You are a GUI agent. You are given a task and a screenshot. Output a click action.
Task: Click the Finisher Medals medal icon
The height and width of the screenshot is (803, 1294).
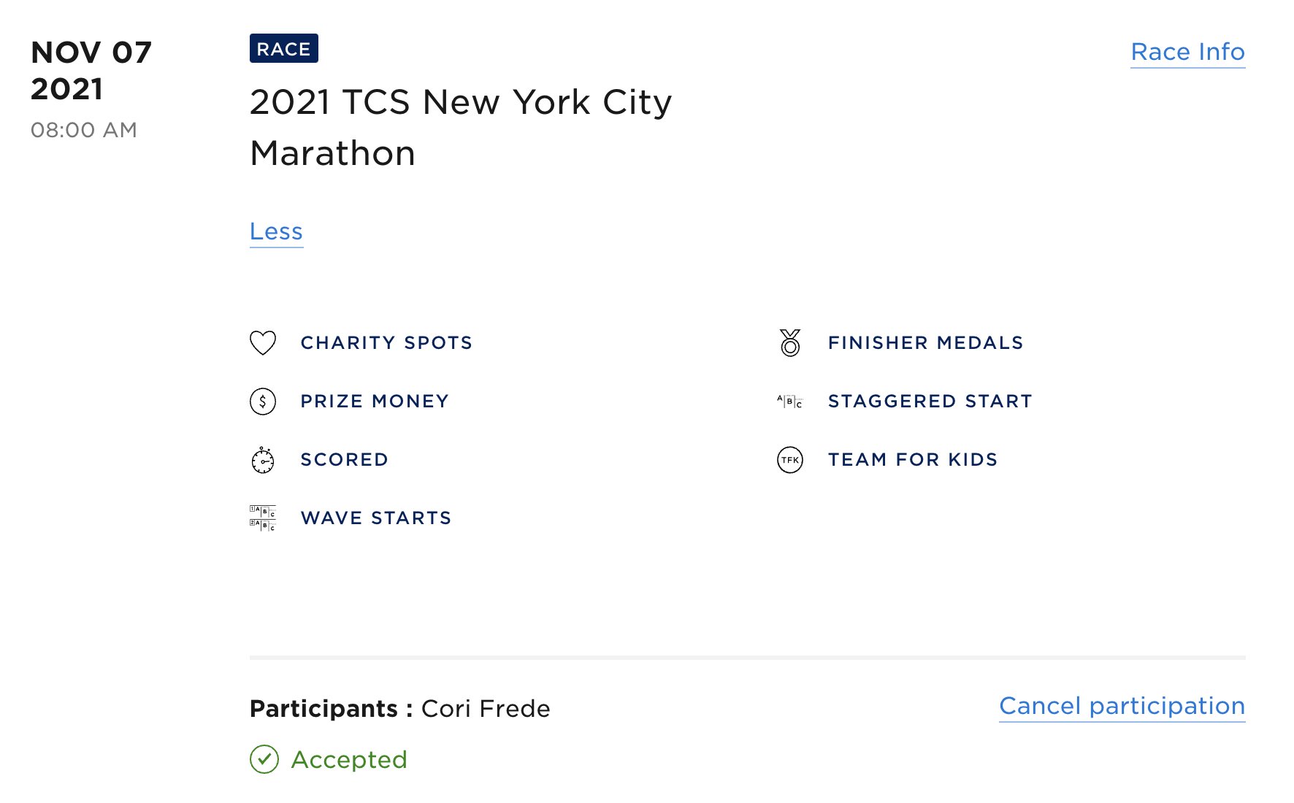click(x=790, y=343)
